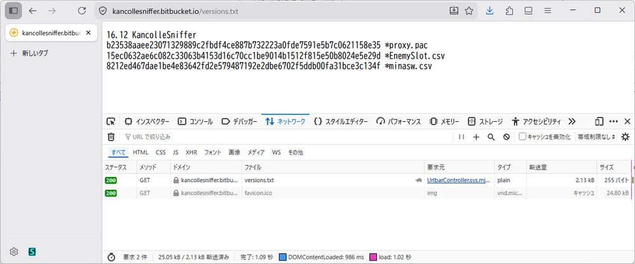The height and width of the screenshot is (264, 635).
Task: Click the teal S sidebar extension icon
Action: [32, 251]
